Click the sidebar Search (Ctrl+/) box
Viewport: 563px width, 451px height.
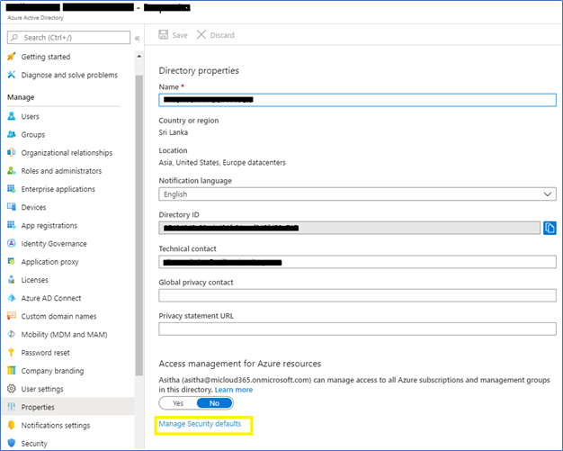coord(68,38)
